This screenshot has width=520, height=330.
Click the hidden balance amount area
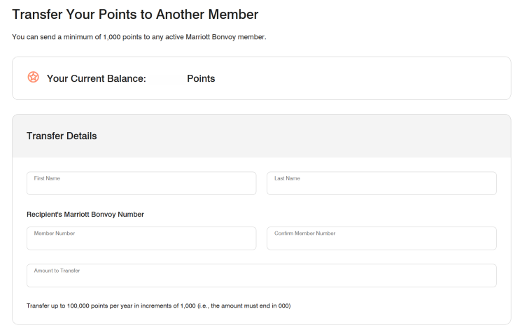[167, 78]
